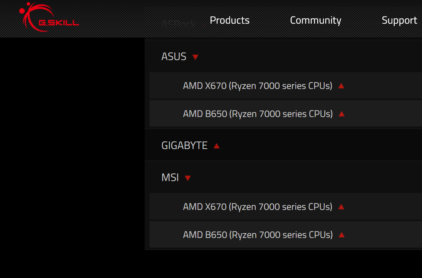Expand the arrow beside MSI AMD X670

(x=341, y=207)
